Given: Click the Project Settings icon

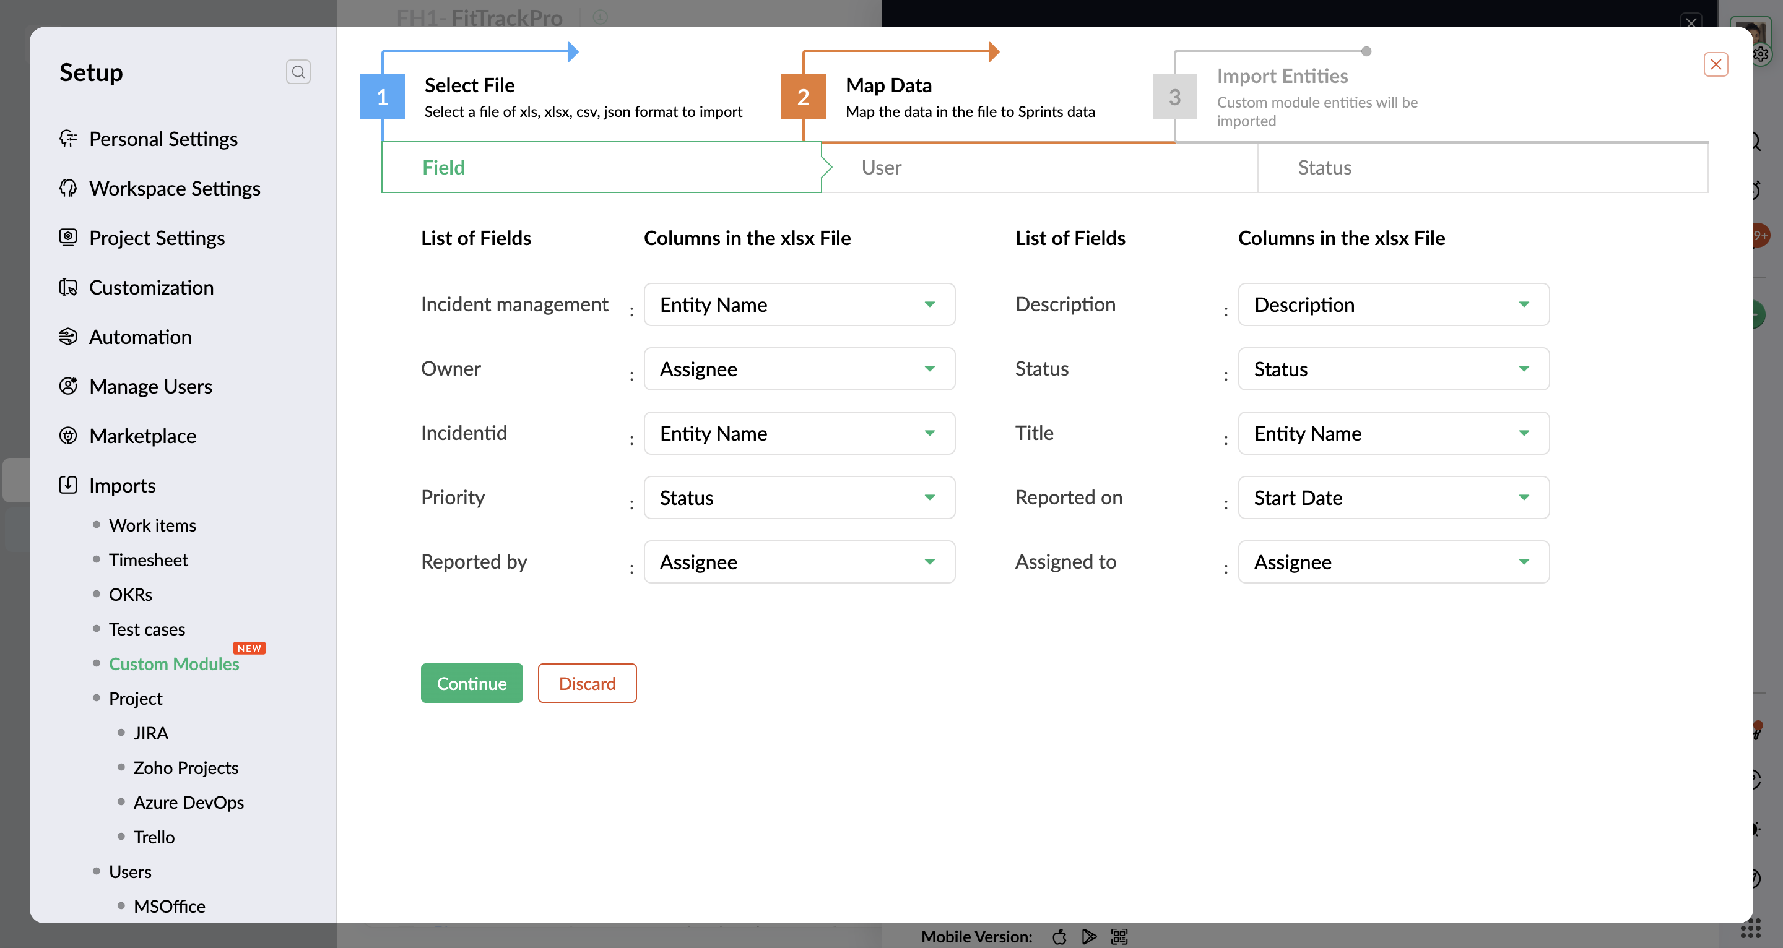Looking at the screenshot, I should click(x=68, y=238).
